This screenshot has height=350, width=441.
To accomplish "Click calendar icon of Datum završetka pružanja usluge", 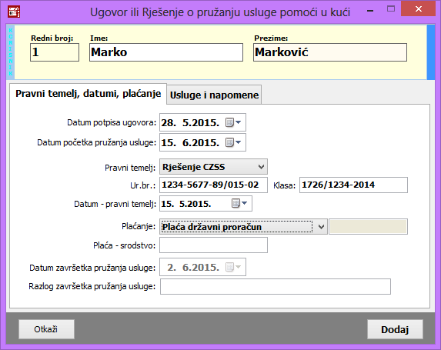I will coord(233,267).
